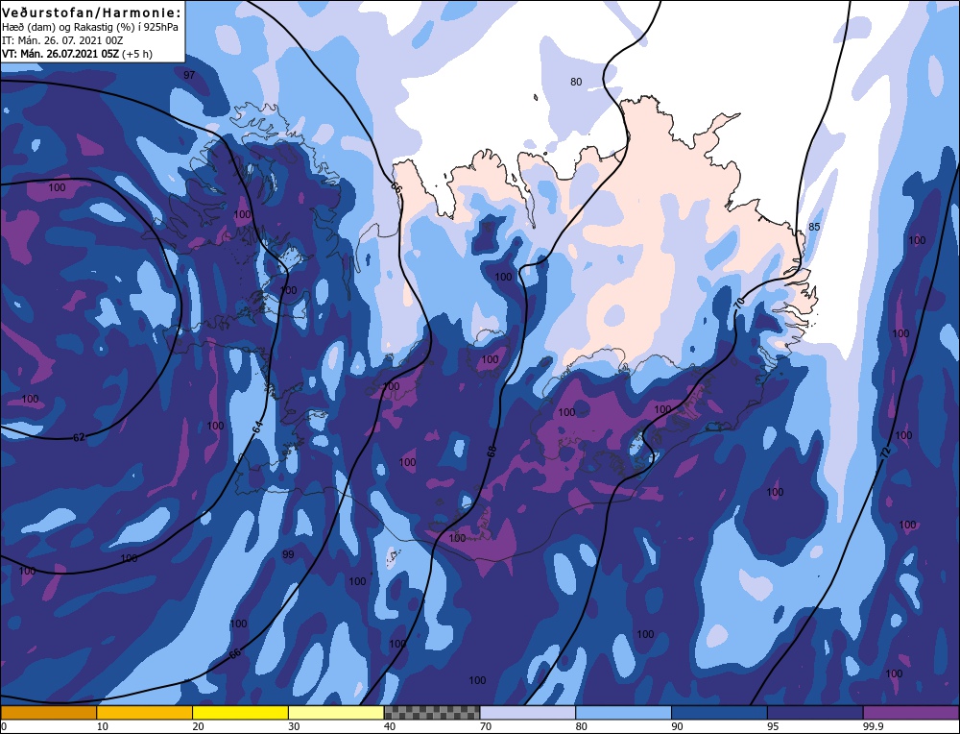
Task: Click the '90' label on the legend scale
Action: click(x=677, y=726)
